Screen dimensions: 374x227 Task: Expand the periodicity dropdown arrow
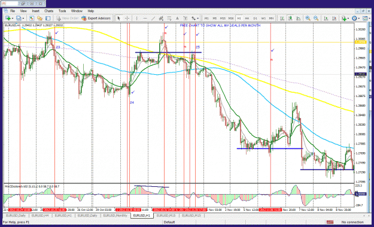tap(359, 19)
